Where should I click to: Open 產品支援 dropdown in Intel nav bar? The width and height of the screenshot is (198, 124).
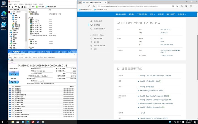tap(182, 14)
